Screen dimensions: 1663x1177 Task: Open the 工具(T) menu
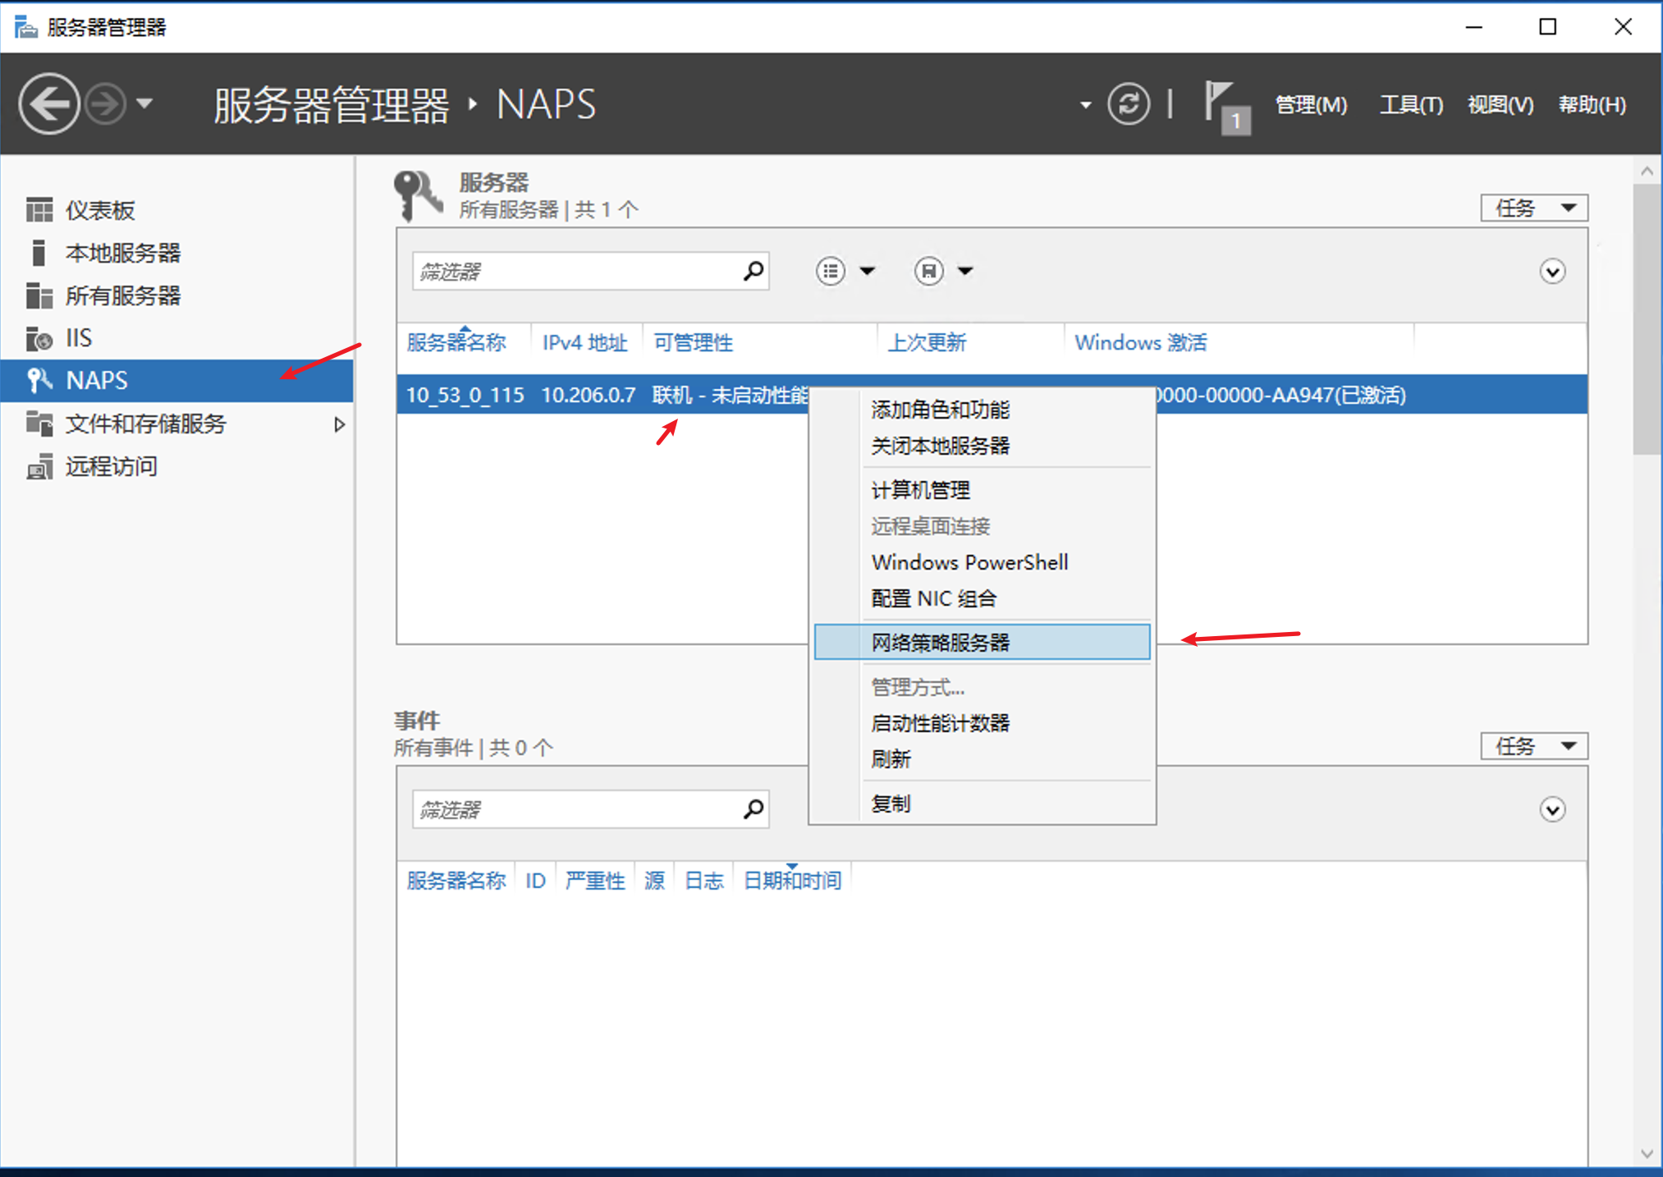click(1410, 104)
